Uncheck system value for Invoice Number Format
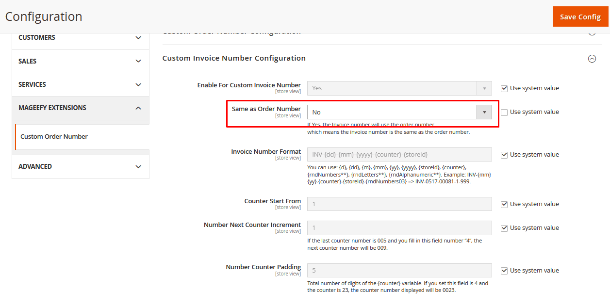 pos(504,155)
